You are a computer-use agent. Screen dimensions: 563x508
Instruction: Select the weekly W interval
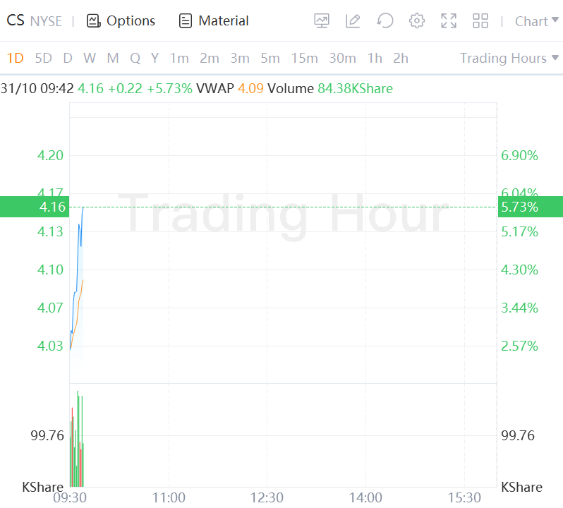[x=89, y=58]
